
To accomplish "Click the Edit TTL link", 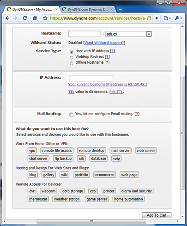I will [116, 92].
